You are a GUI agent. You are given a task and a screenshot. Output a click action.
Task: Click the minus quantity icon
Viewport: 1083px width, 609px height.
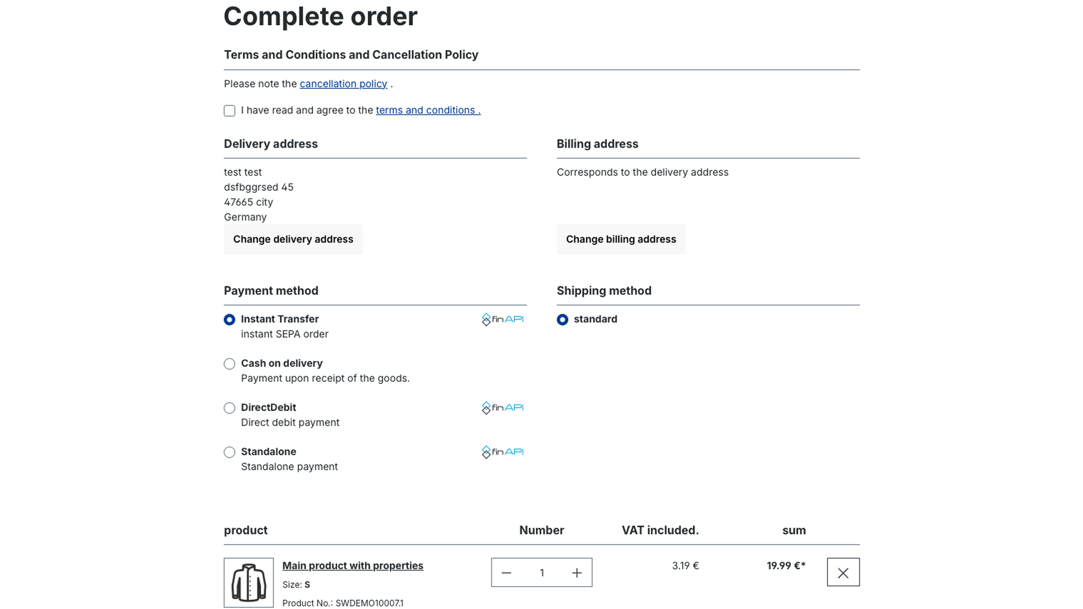coord(506,573)
